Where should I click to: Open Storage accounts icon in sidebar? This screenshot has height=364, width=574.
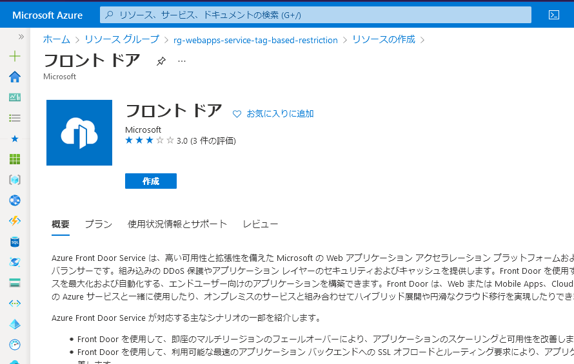click(15, 283)
